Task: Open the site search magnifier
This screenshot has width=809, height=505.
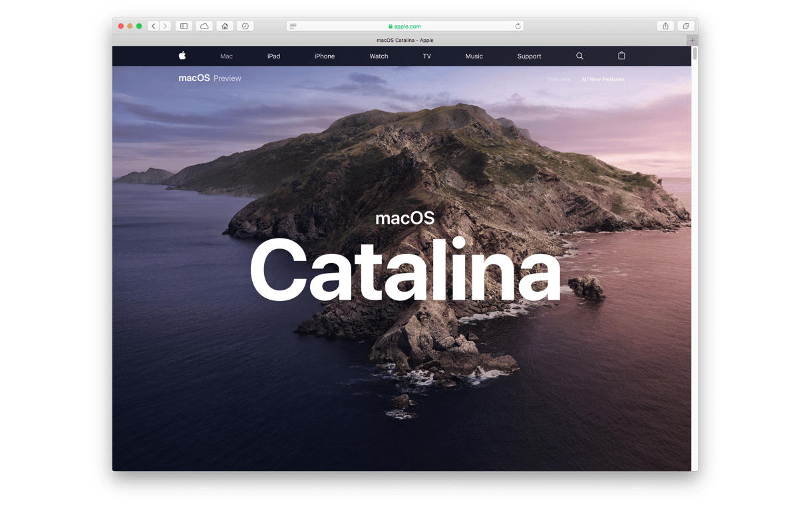Action: [x=579, y=56]
